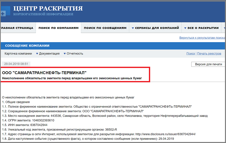Click the disclosure.ru issuer URL text

(x=166, y=134)
